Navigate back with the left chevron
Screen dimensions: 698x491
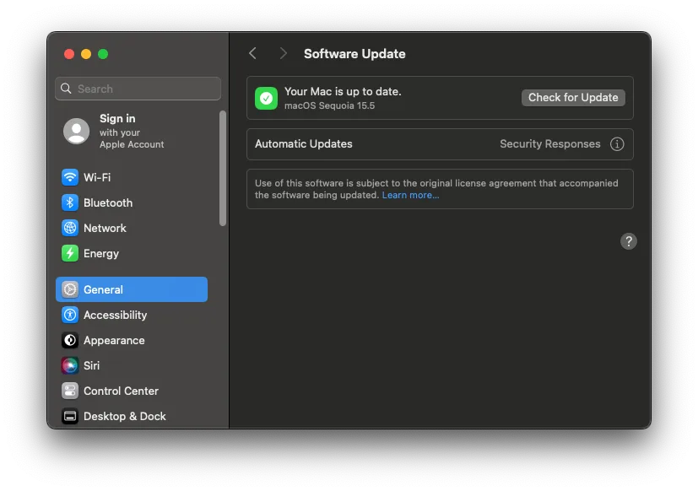point(252,52)
